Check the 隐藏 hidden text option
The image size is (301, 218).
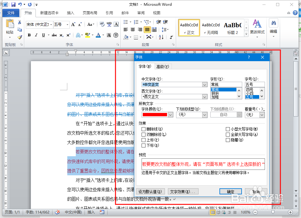[228, 140]
